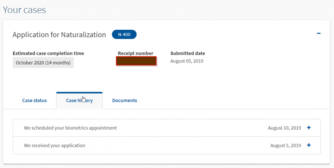Collapse the Application for Naturalization case card
This screenshot has width=334, height=168.
point(319,33)
